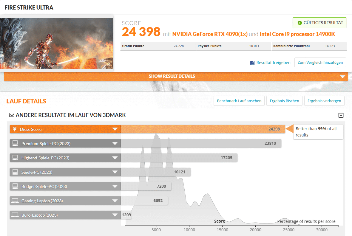
Task: Open the Premium-Spiele-PC dropdown arrow
Action: pyautogui.click(x=115, y=144)
